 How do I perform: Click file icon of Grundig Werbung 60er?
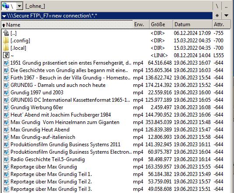click(6, 107)
